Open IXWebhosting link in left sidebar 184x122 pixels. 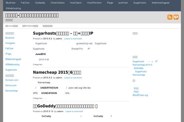pyautogui.click(x=12, y=64)
